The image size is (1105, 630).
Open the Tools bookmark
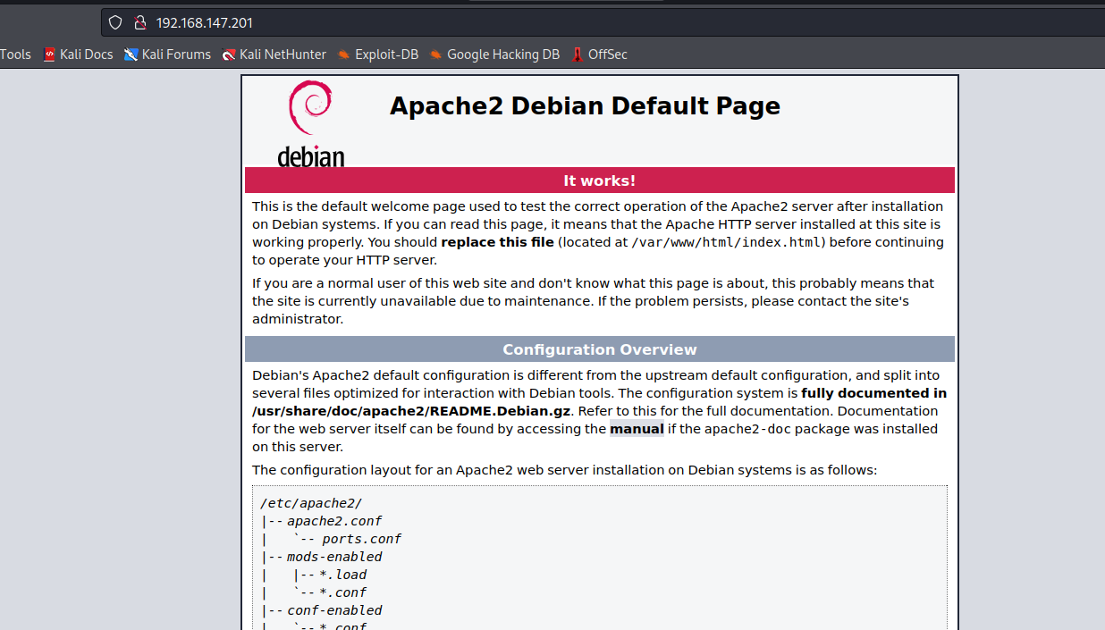point(15,55)
